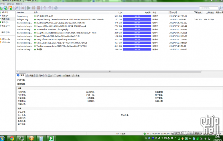
Task: Click the µTorrent taskbar button
Action: pyautogui.click(x=51, y=138)
